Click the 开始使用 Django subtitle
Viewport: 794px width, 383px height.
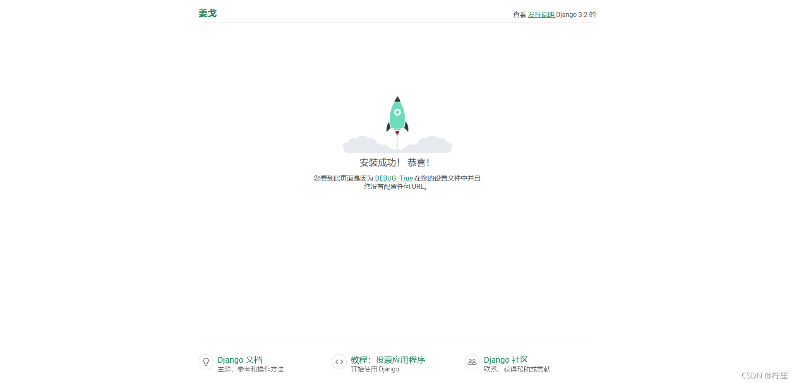[375, 369]
